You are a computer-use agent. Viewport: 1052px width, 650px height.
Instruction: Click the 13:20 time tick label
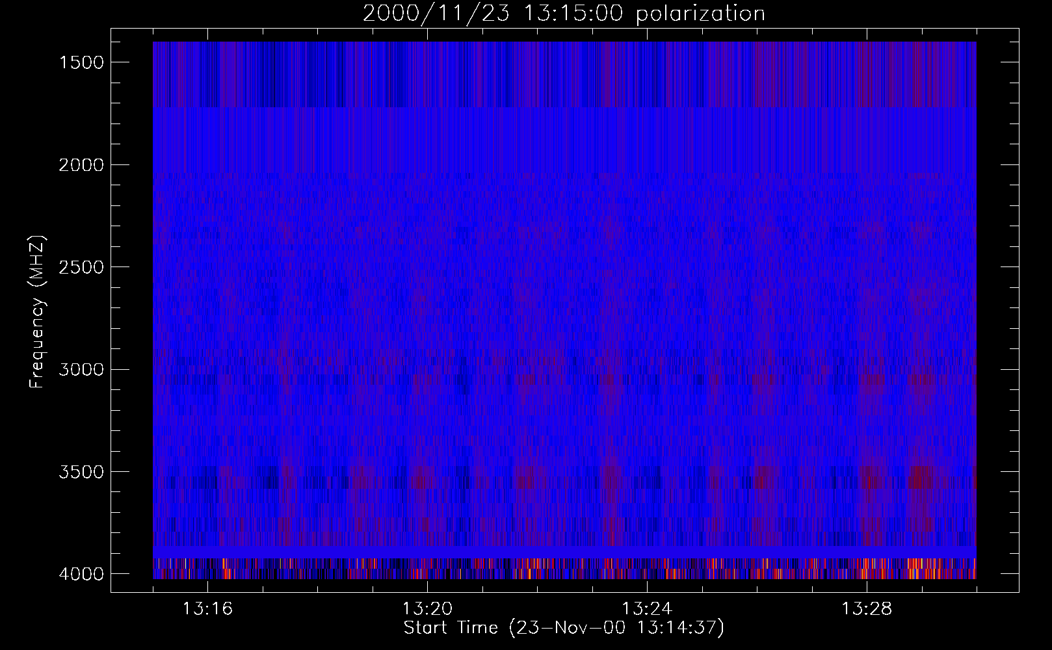tap(427, 609)
